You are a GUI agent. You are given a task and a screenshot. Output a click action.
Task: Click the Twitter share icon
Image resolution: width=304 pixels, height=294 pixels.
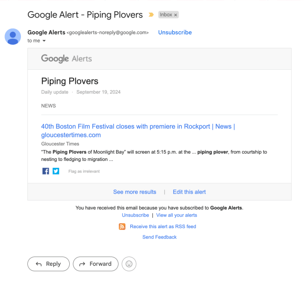56,171
